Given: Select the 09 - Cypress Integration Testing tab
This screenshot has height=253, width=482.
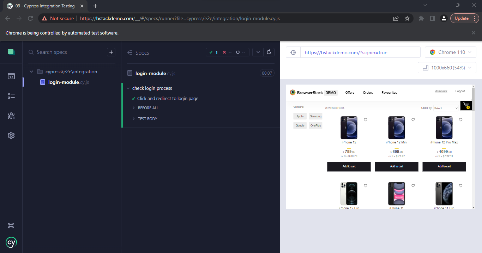Looking at the screenshot, I should (x=45, y=6).
